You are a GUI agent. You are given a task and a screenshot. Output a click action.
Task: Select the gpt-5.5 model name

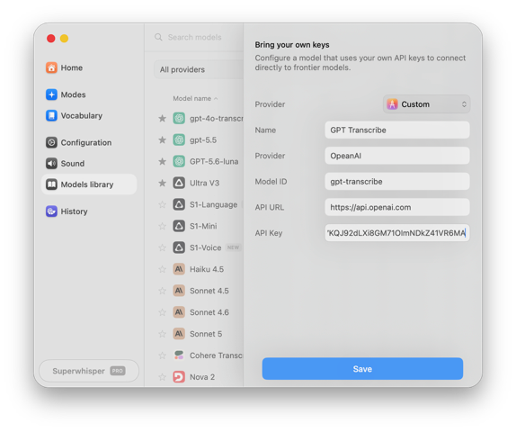pyautogui.click(x=203, y=140)
